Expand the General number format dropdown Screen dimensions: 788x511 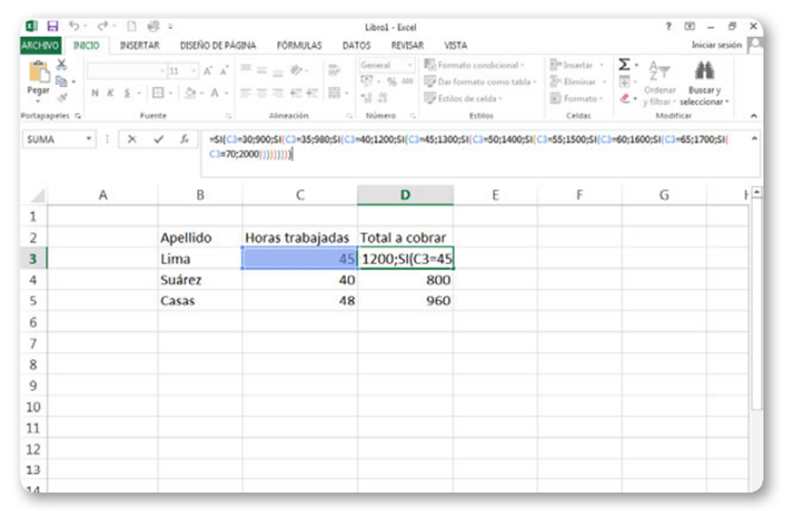coord(410,66)
